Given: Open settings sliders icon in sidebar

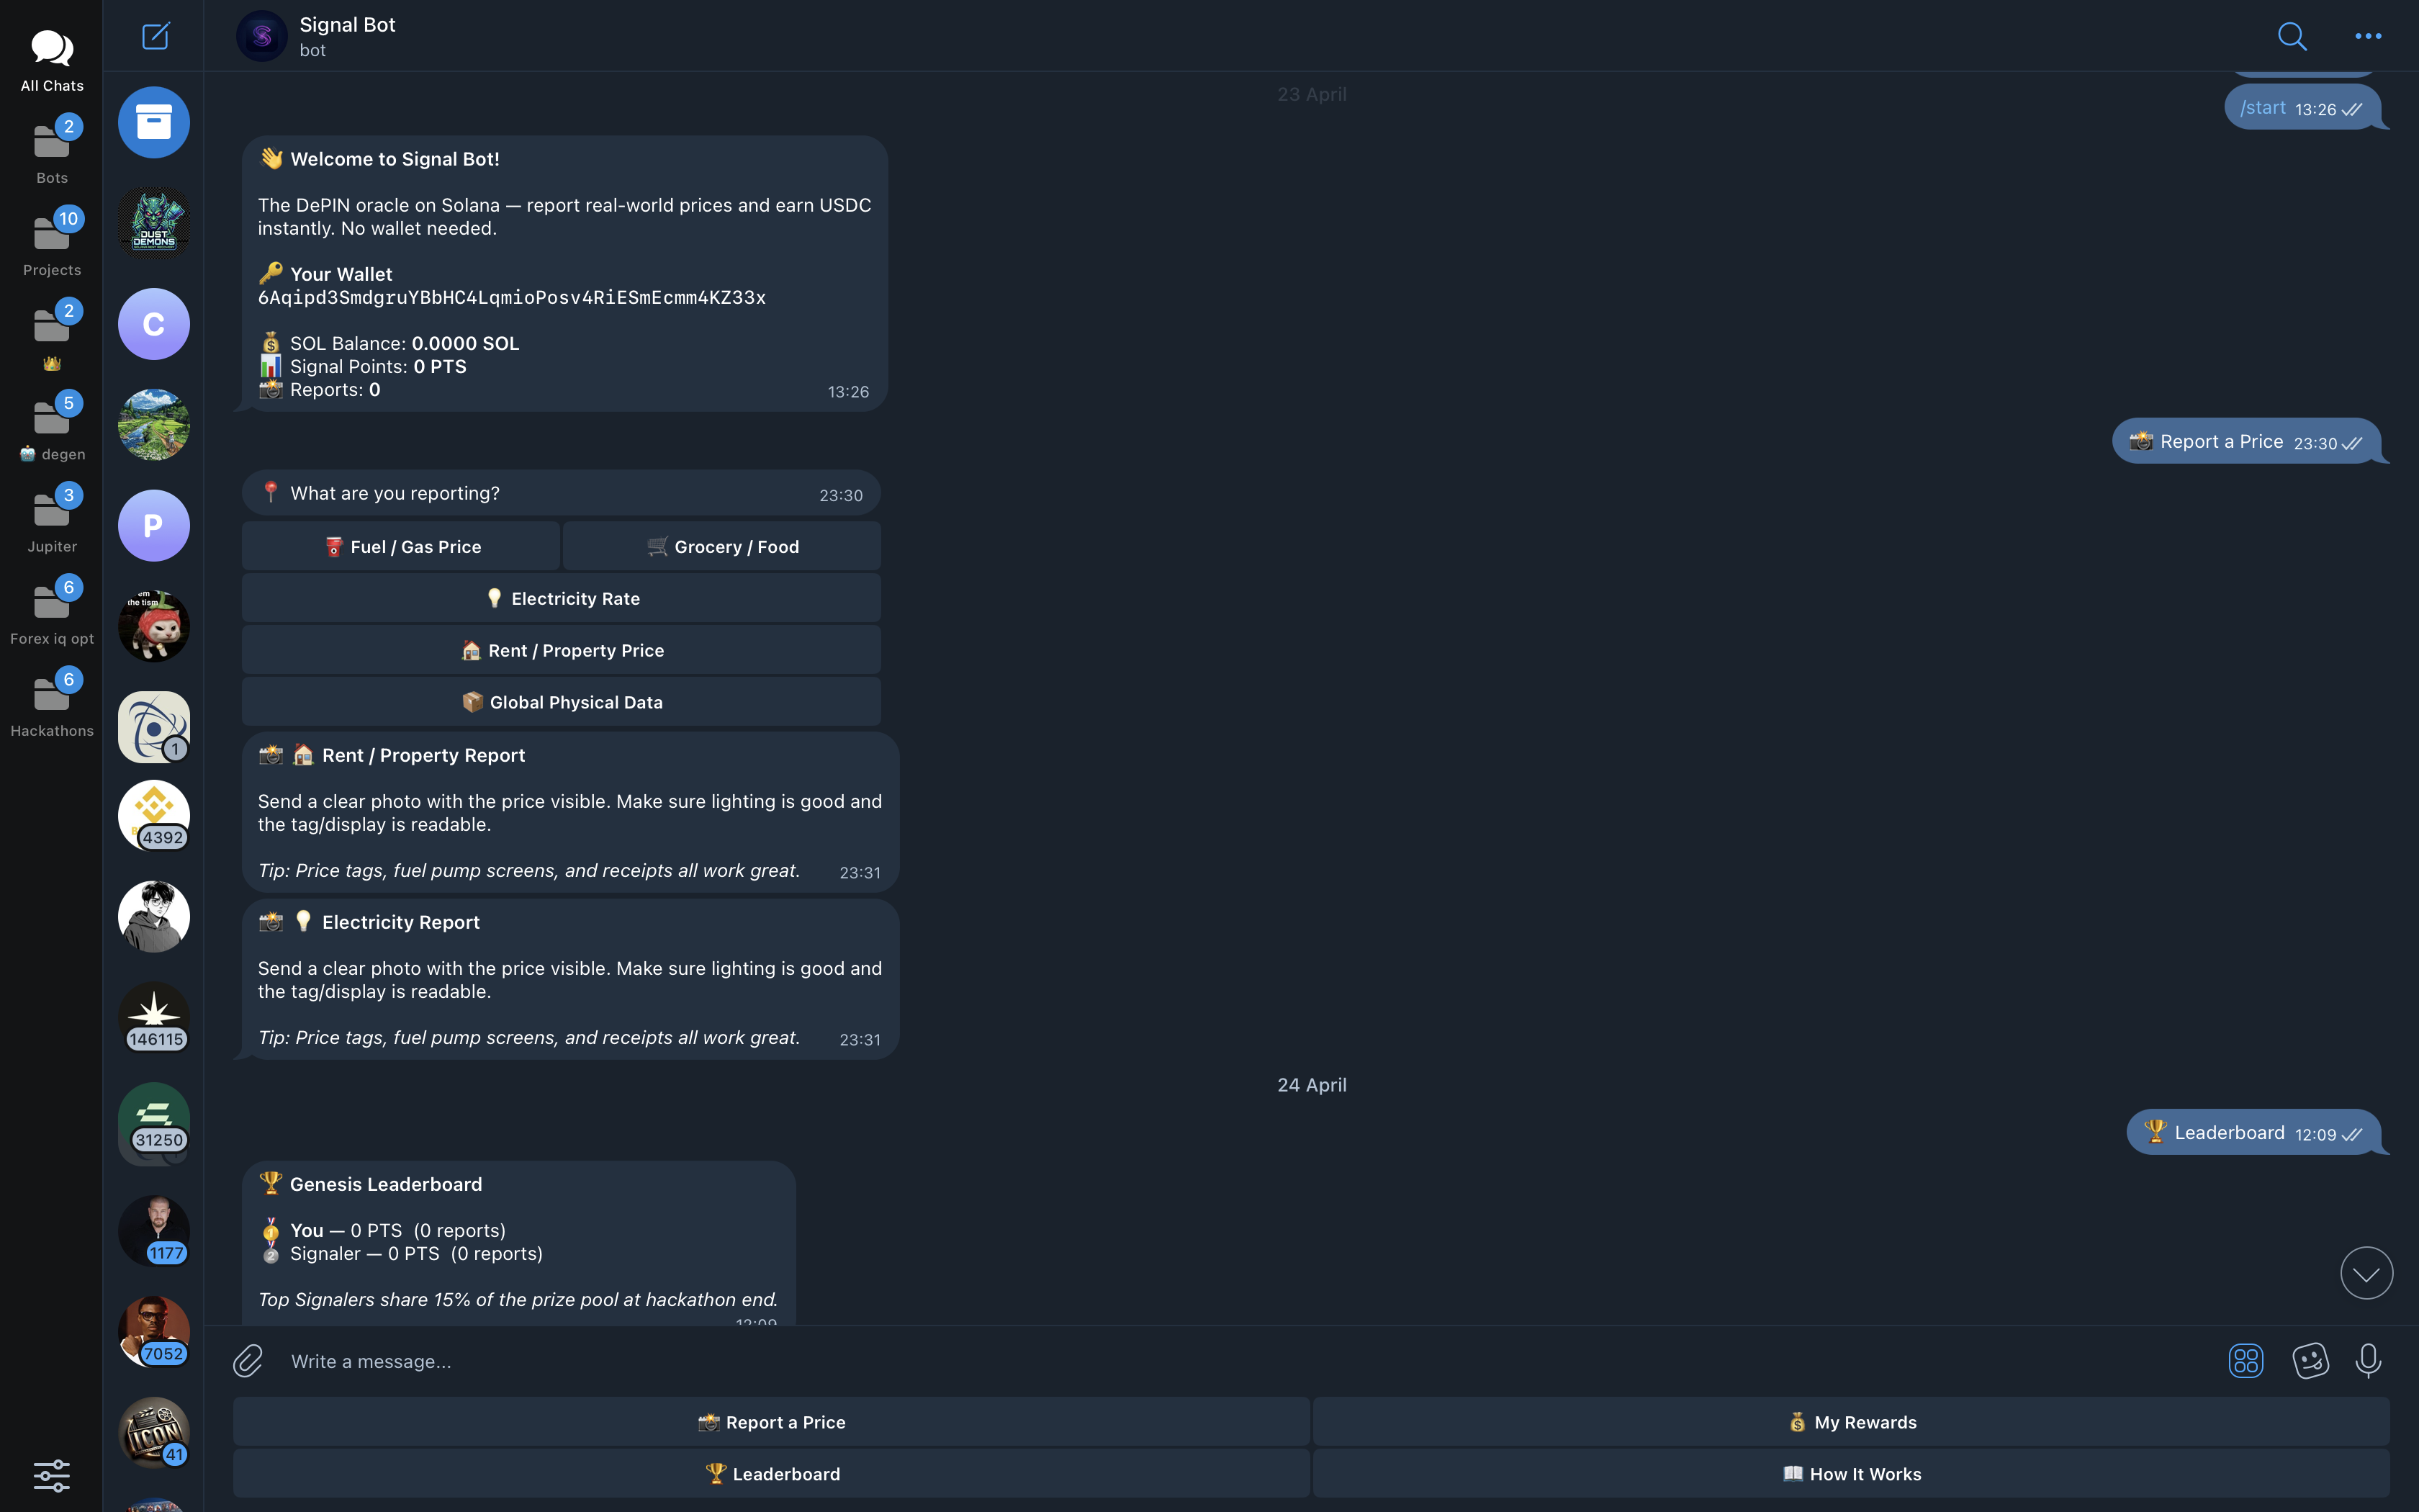Looking at the screenshot, I should pyautogui.click(x=52, y=1475).
